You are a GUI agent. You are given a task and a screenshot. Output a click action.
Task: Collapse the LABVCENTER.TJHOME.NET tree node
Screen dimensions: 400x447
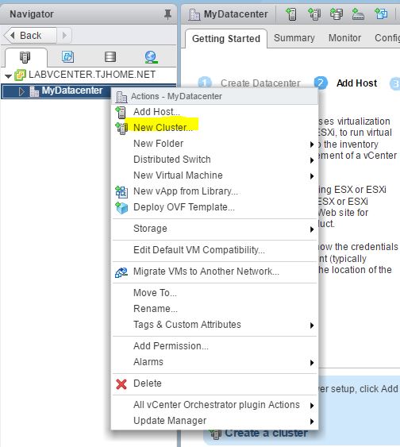point(8,76)
